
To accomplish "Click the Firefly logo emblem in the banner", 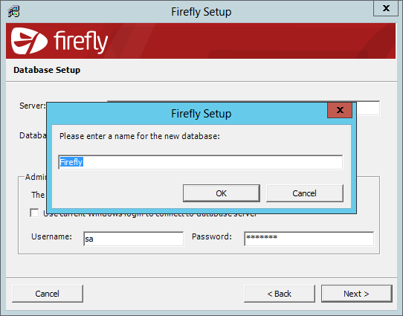I will 29,41.
